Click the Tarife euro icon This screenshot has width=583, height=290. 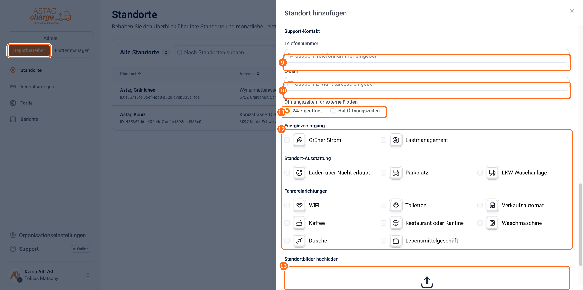coord(13,103)
